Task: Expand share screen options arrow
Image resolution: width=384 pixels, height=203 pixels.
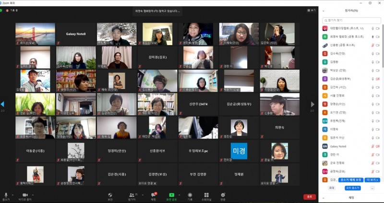Action: pyautogui.click(x=178, y=194)
